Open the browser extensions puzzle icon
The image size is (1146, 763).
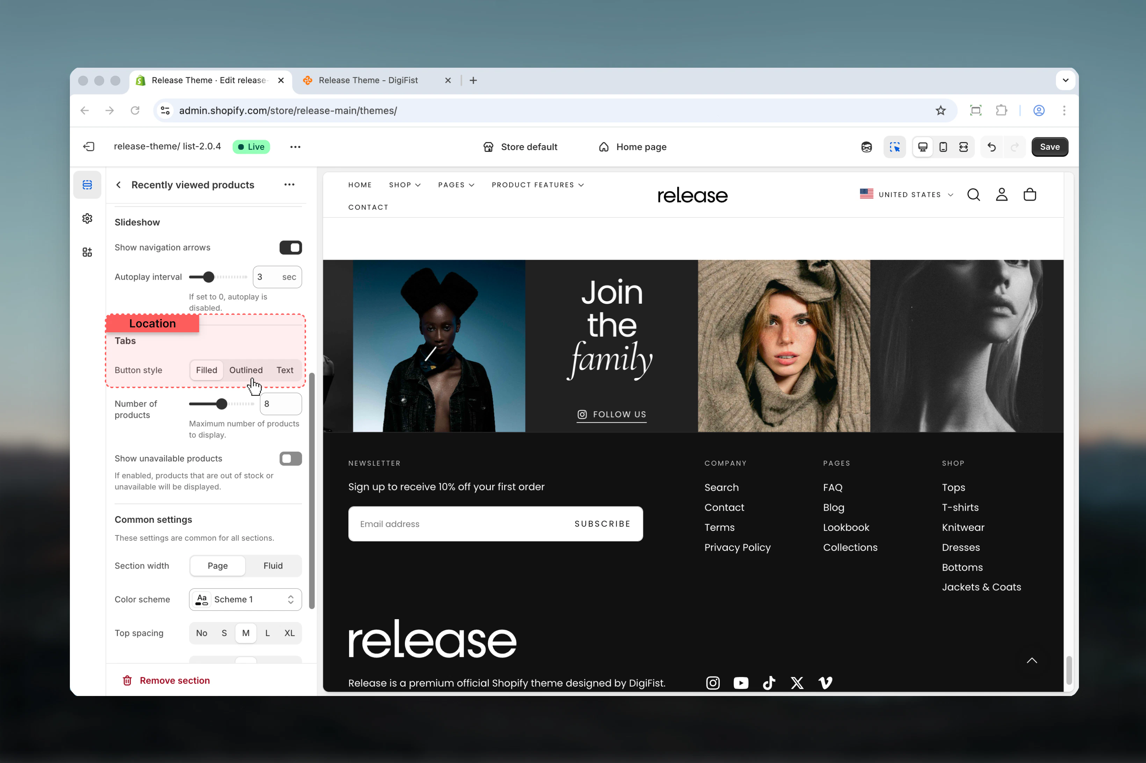click(1001, 110)
